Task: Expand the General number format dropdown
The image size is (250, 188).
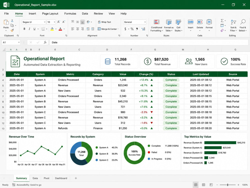Action: coord(135,22)
